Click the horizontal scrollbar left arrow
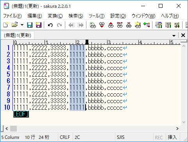 (7, 129)
